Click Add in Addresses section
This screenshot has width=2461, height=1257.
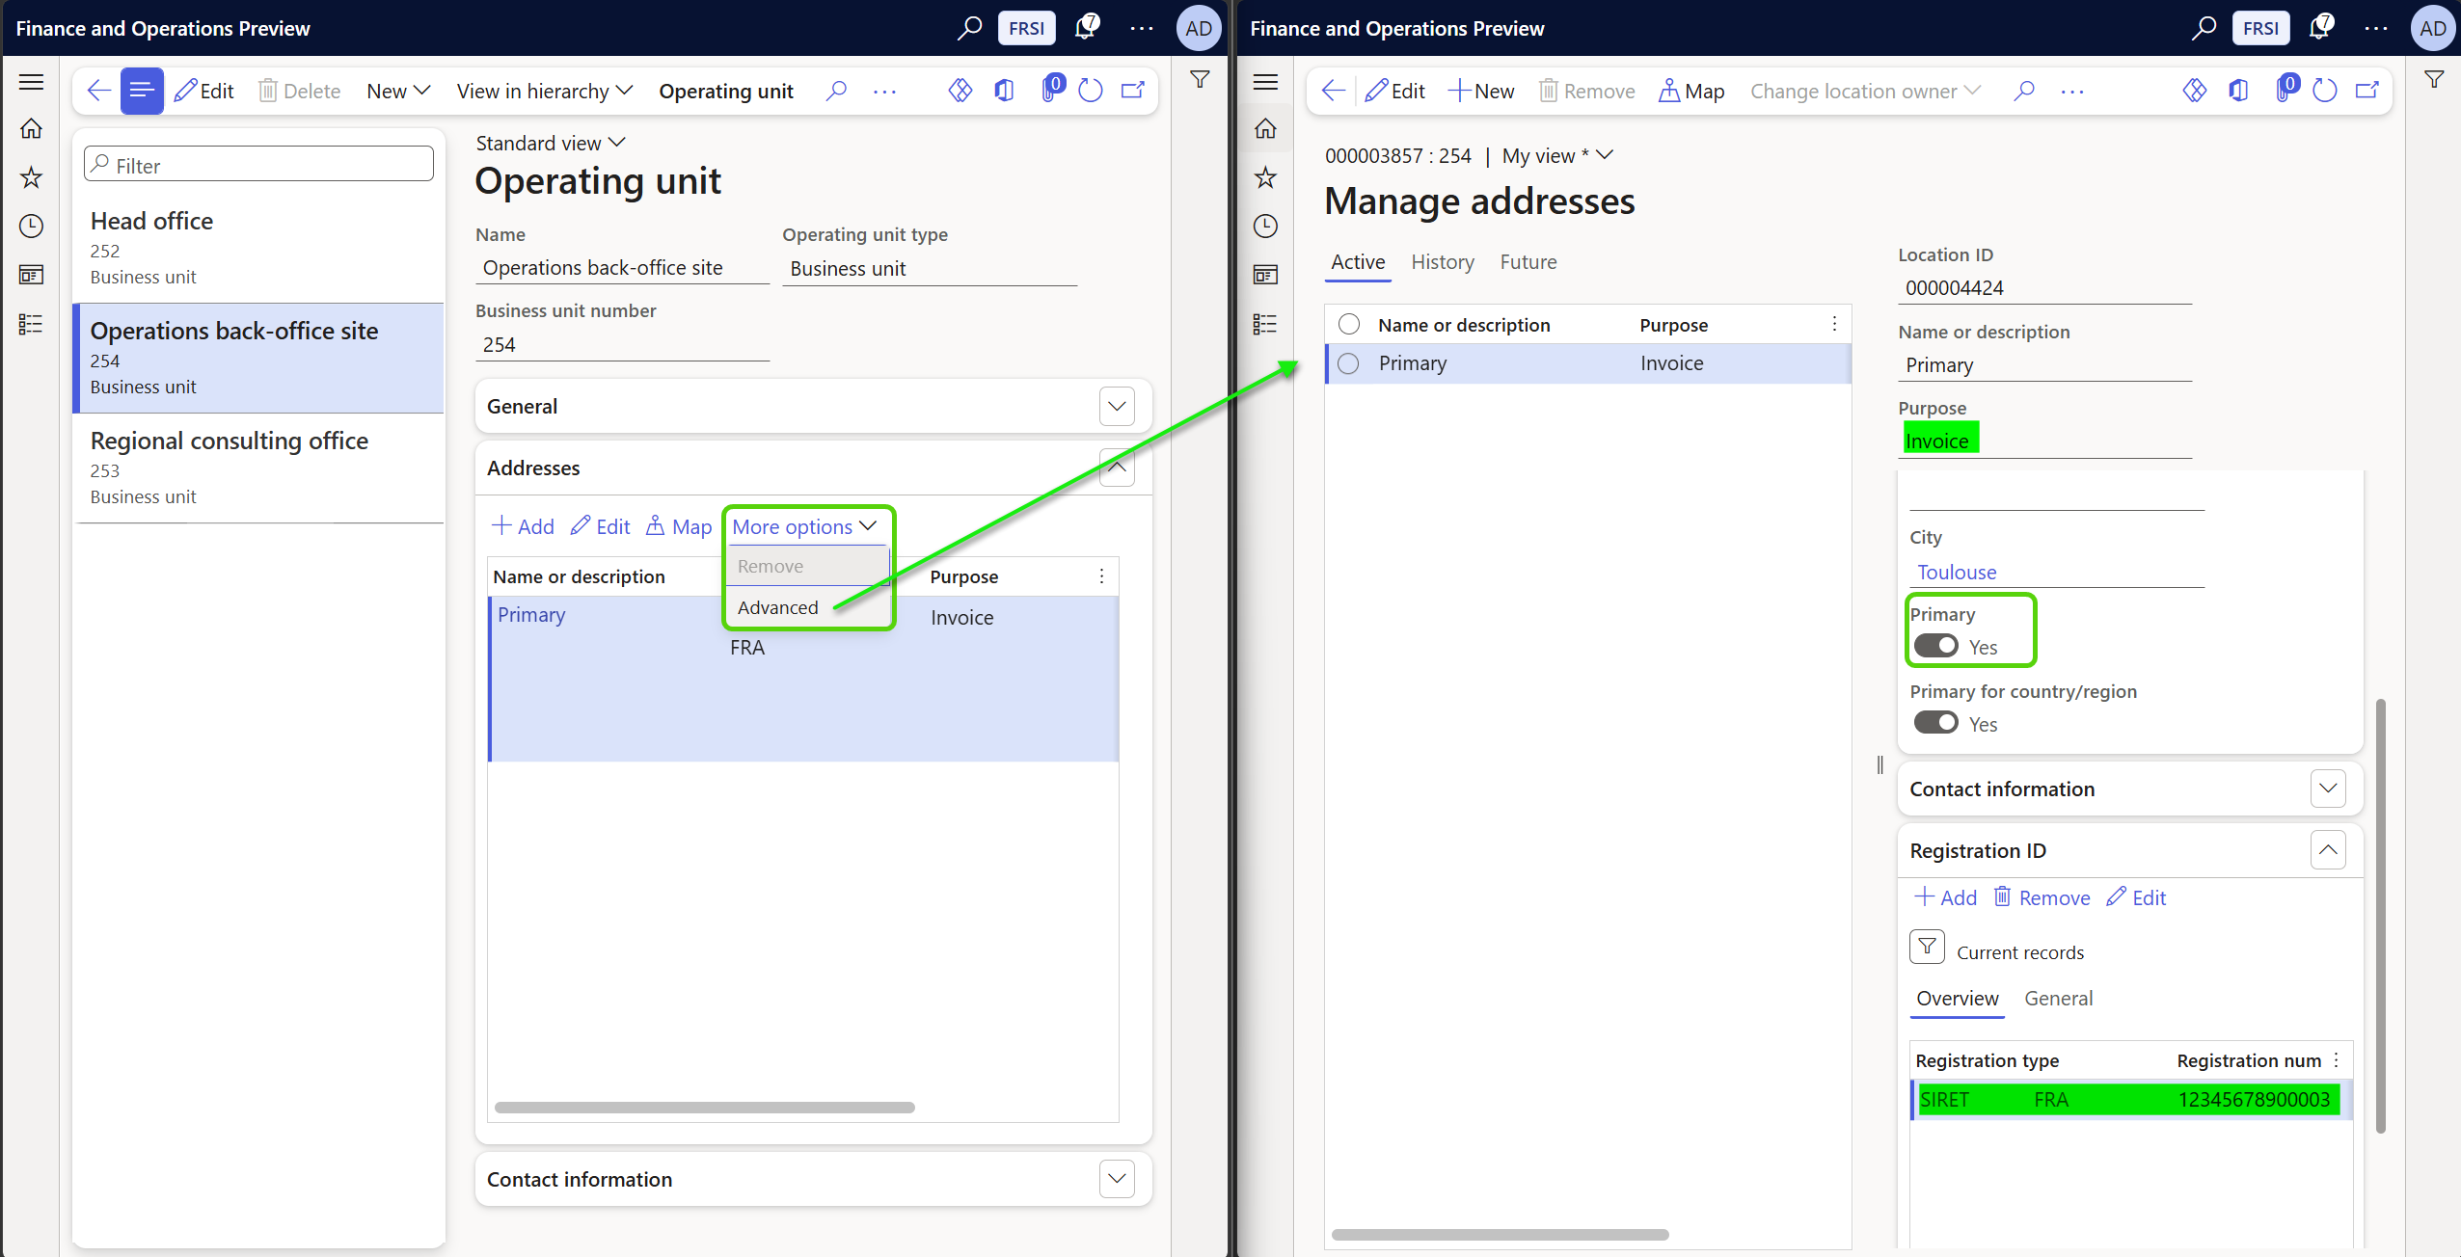click(523, 526)
